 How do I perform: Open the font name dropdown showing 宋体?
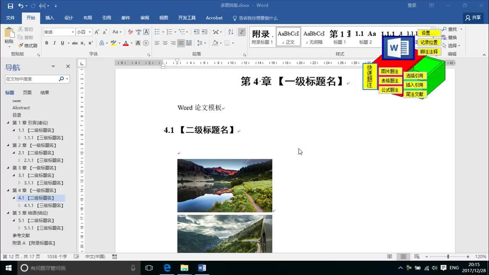click(x=73, y=32)
